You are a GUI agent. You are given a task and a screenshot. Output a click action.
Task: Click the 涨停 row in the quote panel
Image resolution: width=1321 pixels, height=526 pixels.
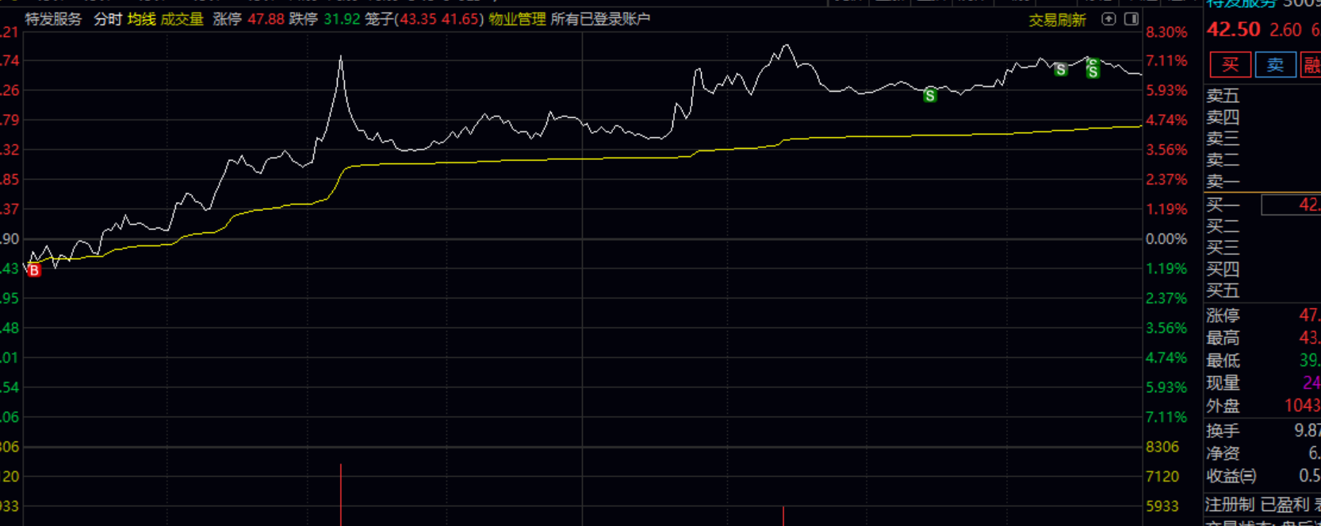click(1262, 315)
